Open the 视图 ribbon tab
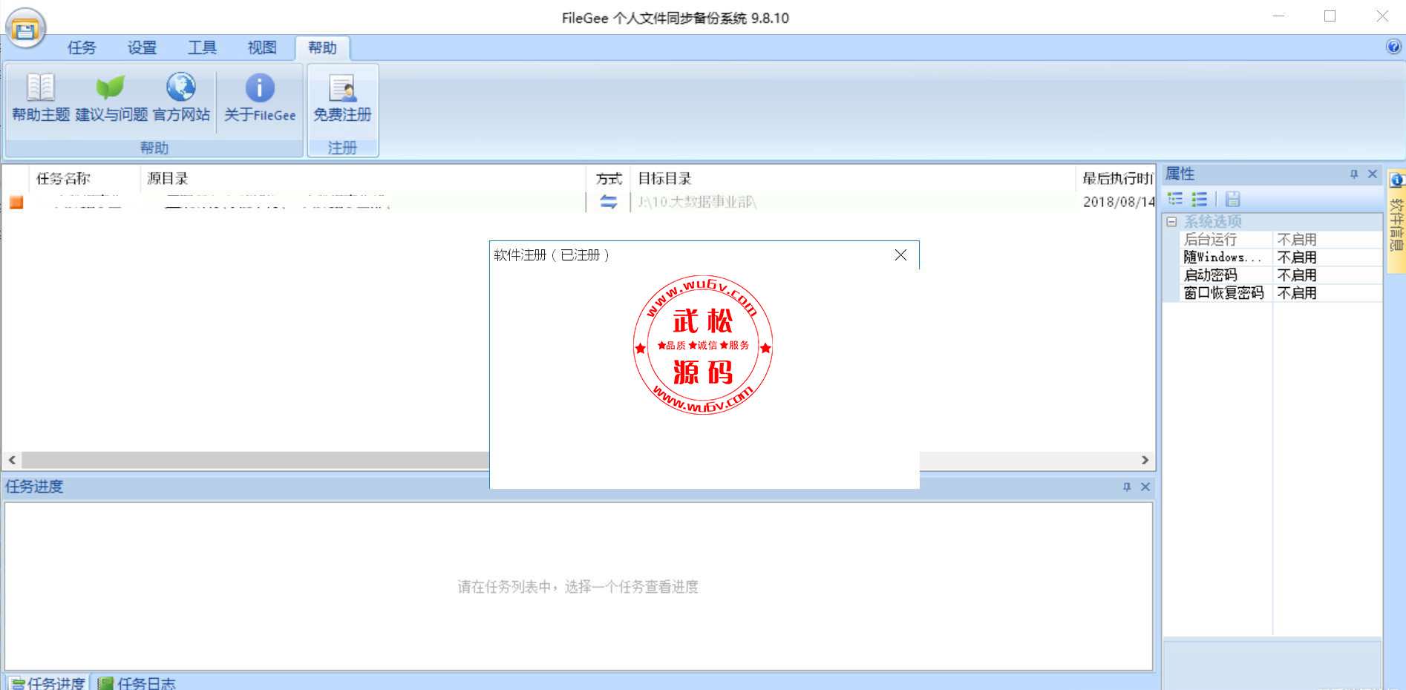 tap(262, 47)
